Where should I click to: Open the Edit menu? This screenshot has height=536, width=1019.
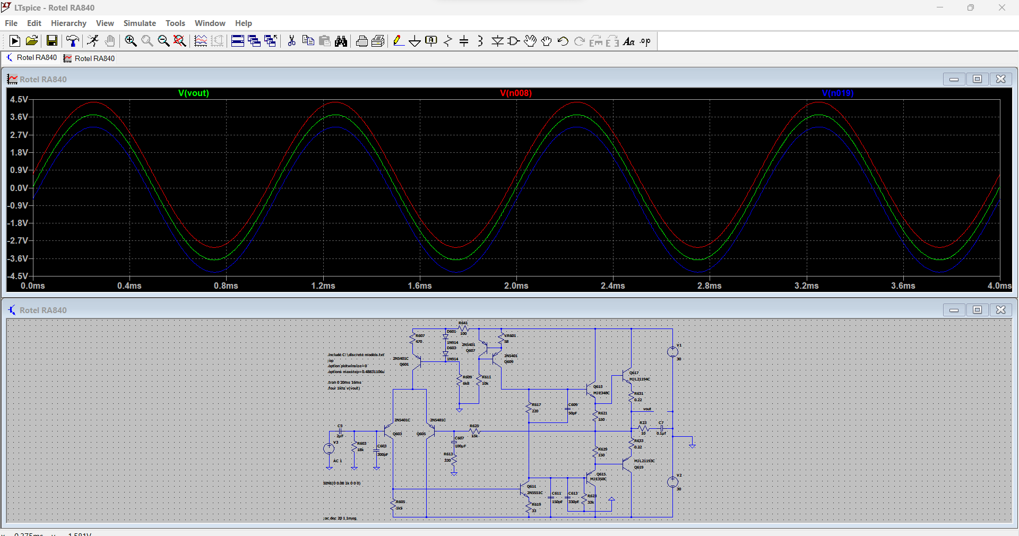pos(34,23)
